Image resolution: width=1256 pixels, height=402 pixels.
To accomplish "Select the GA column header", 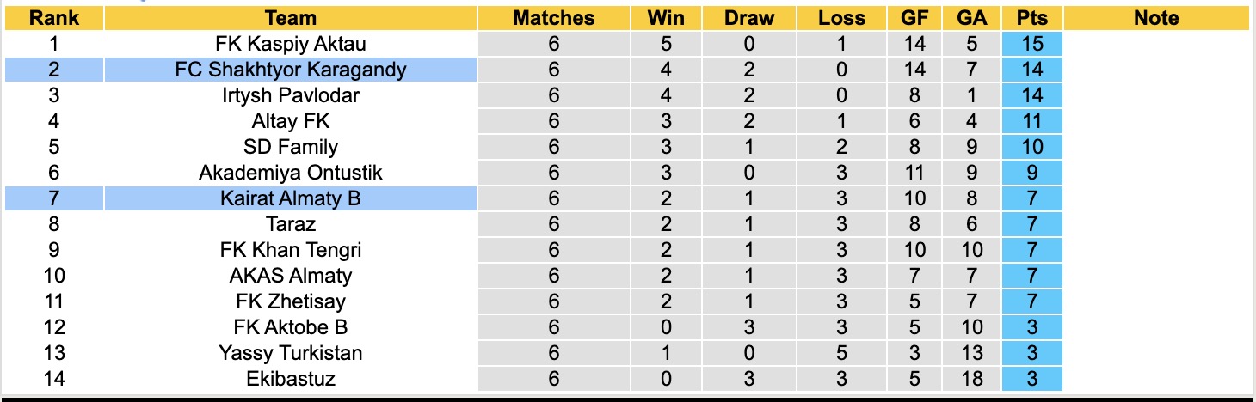I will tap(970, 18).
